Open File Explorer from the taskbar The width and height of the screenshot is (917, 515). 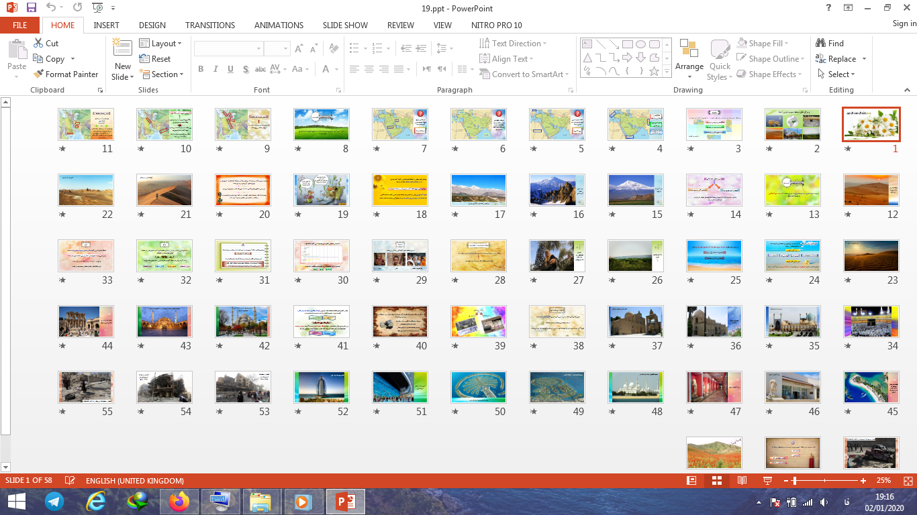pos(260,501)
